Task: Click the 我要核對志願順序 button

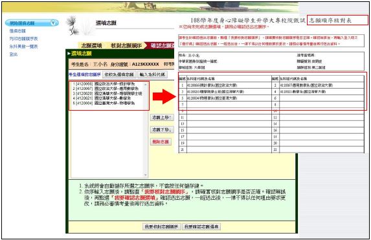Action: click(162, 226)
